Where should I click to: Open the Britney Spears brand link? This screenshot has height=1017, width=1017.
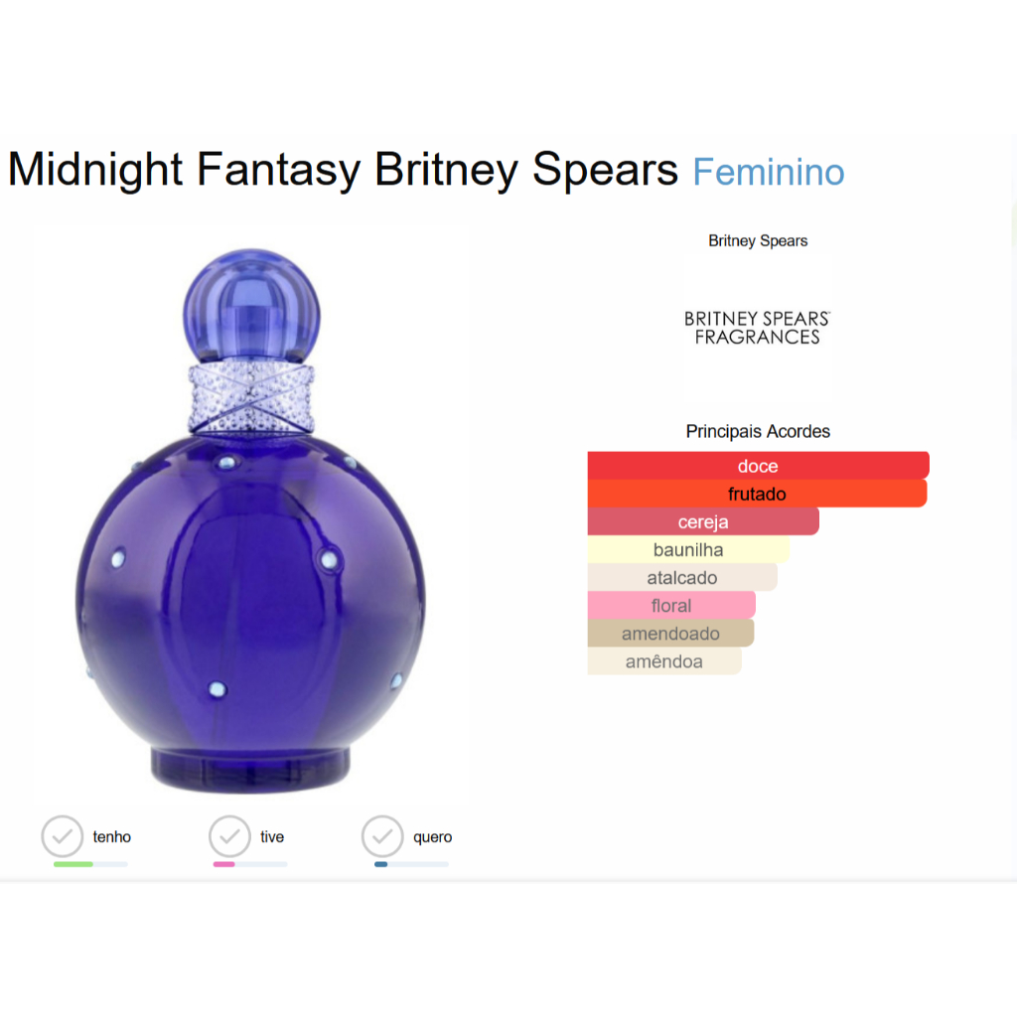(758, 240)
